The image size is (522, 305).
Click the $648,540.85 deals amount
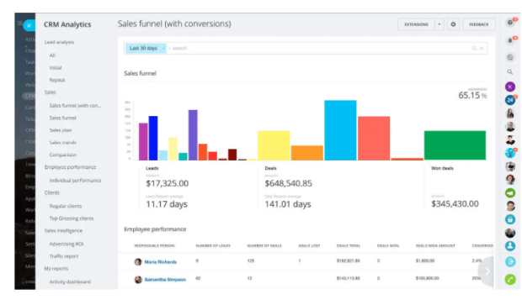[x=288, y=183]
